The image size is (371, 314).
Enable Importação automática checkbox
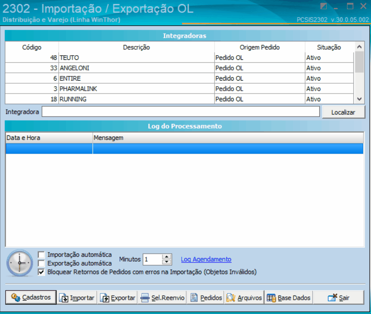42,255
